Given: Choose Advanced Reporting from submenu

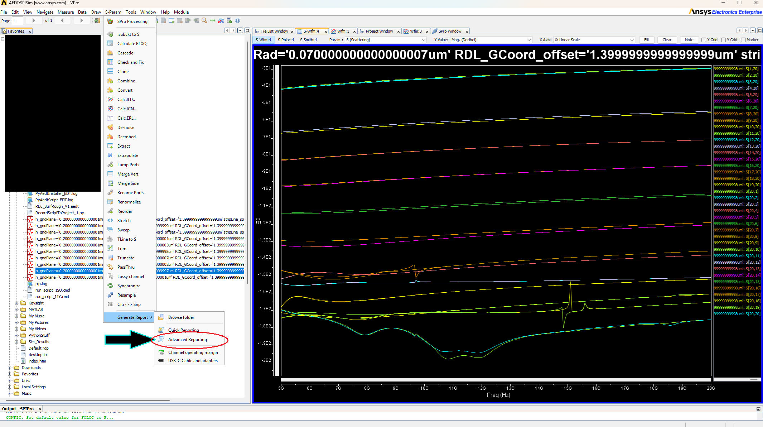Looking at the screenshot, I should coord(187,340).
